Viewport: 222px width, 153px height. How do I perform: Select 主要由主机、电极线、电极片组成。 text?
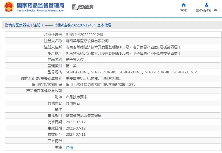pyautogui.click(x=93, y=78)
